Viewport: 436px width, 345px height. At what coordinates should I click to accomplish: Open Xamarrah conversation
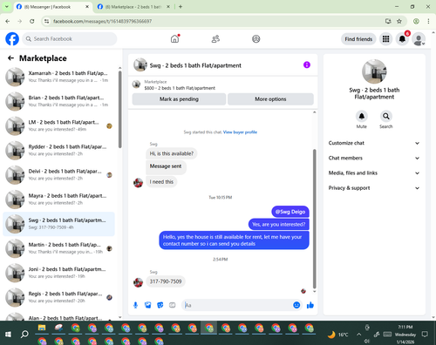tap(58, 77)
